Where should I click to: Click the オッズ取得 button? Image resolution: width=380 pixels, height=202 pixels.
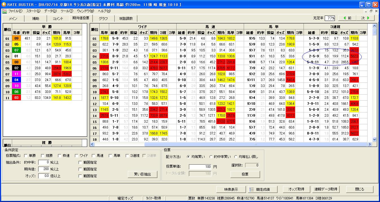[x=296, y=189]
